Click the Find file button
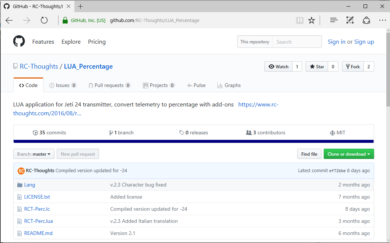The width and height of the screenshot is (390, 243). pyautogui.click(x=309, y=154)
